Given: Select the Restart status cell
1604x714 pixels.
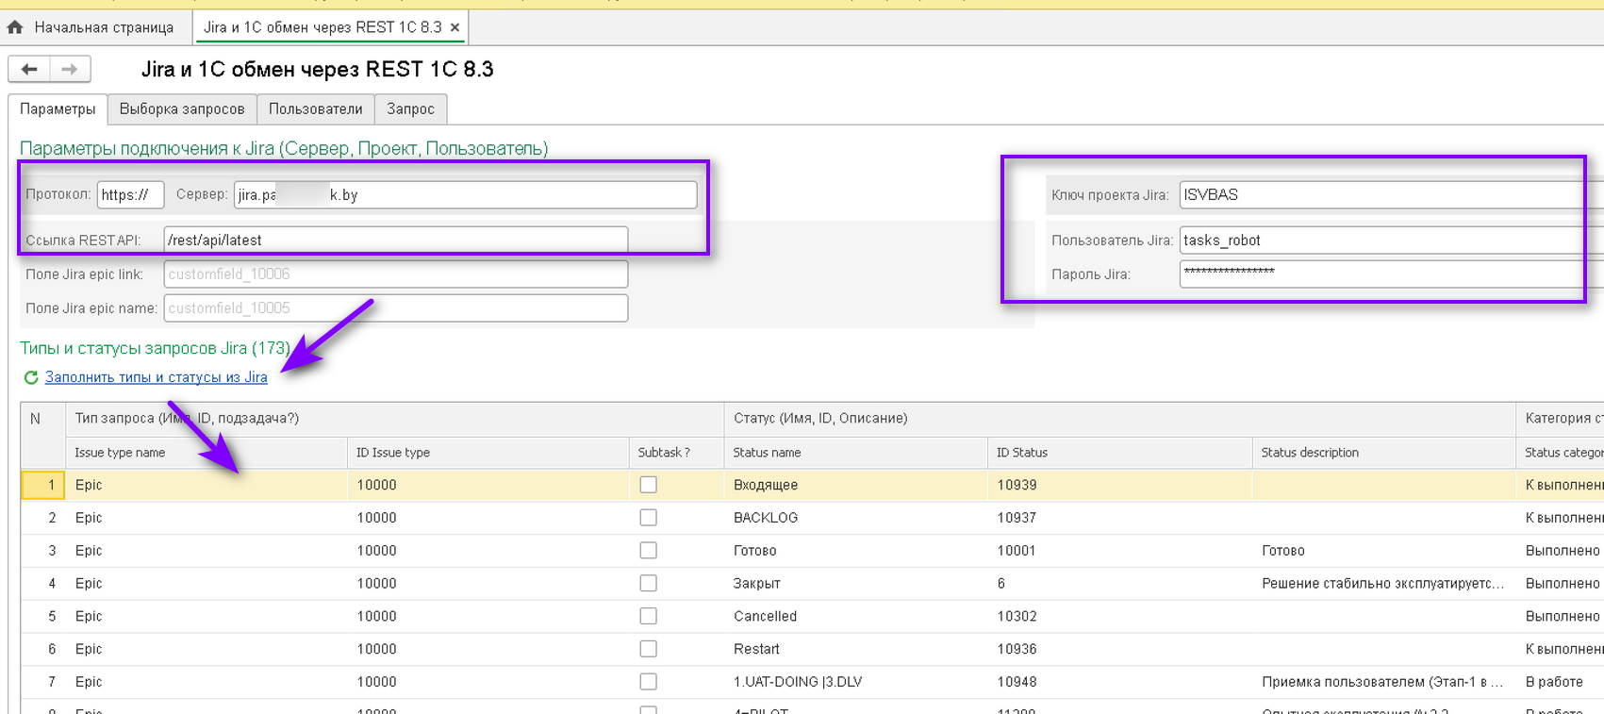Looking at the screenshot, I should [855, 649].
